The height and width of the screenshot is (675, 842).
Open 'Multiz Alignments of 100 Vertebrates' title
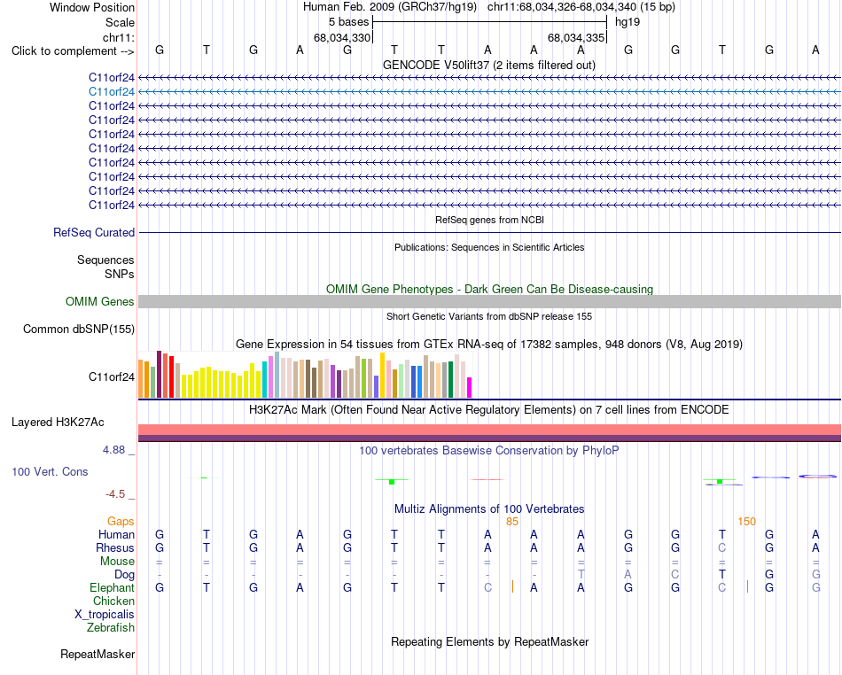(489, 508)
